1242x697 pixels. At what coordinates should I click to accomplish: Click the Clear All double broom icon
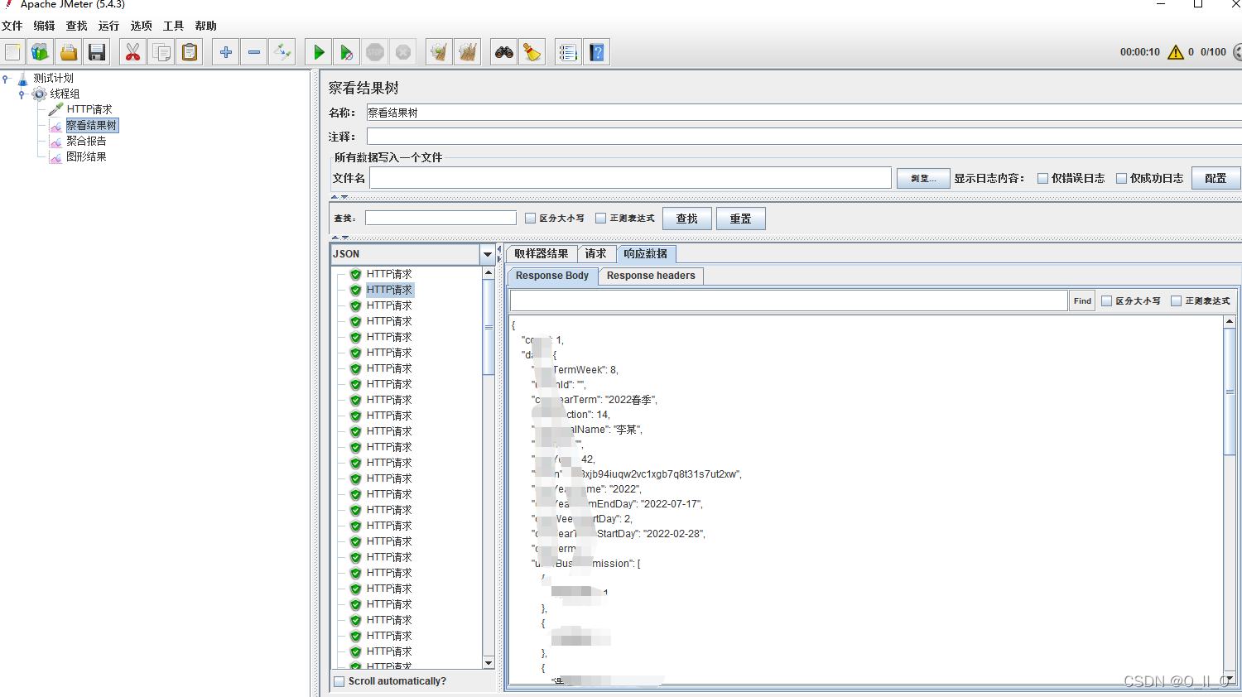[468, 52]
